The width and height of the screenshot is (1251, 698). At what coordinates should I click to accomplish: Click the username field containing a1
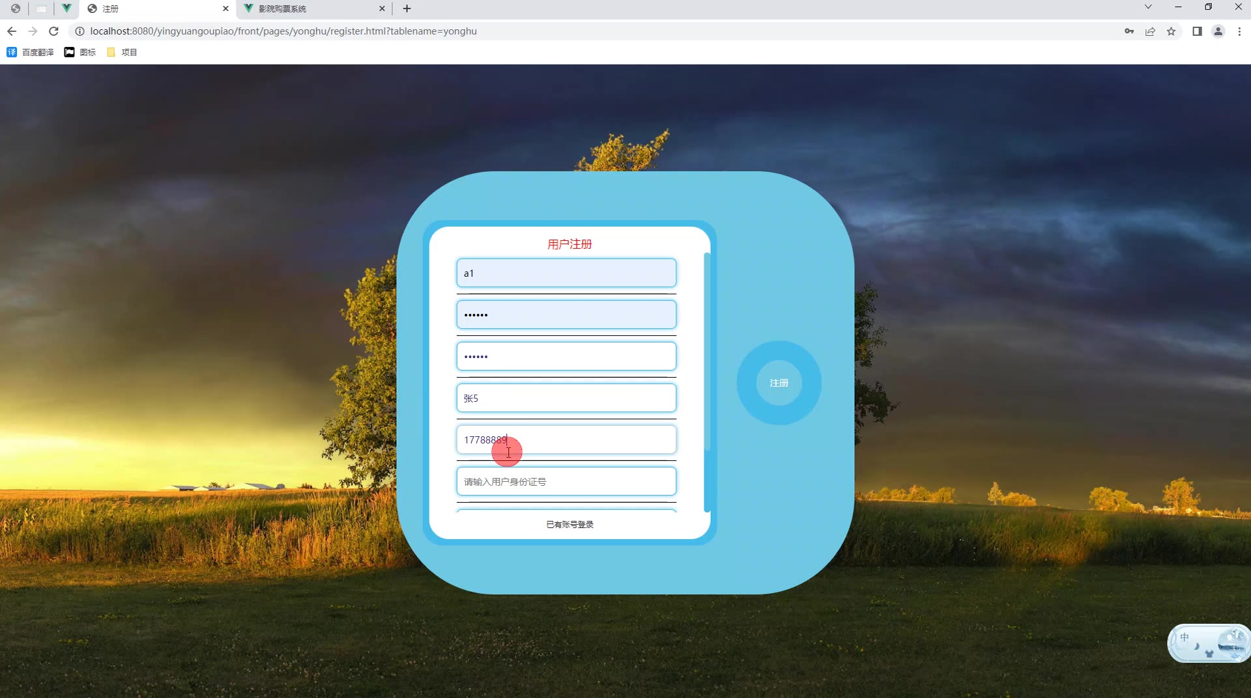point(566,273)
